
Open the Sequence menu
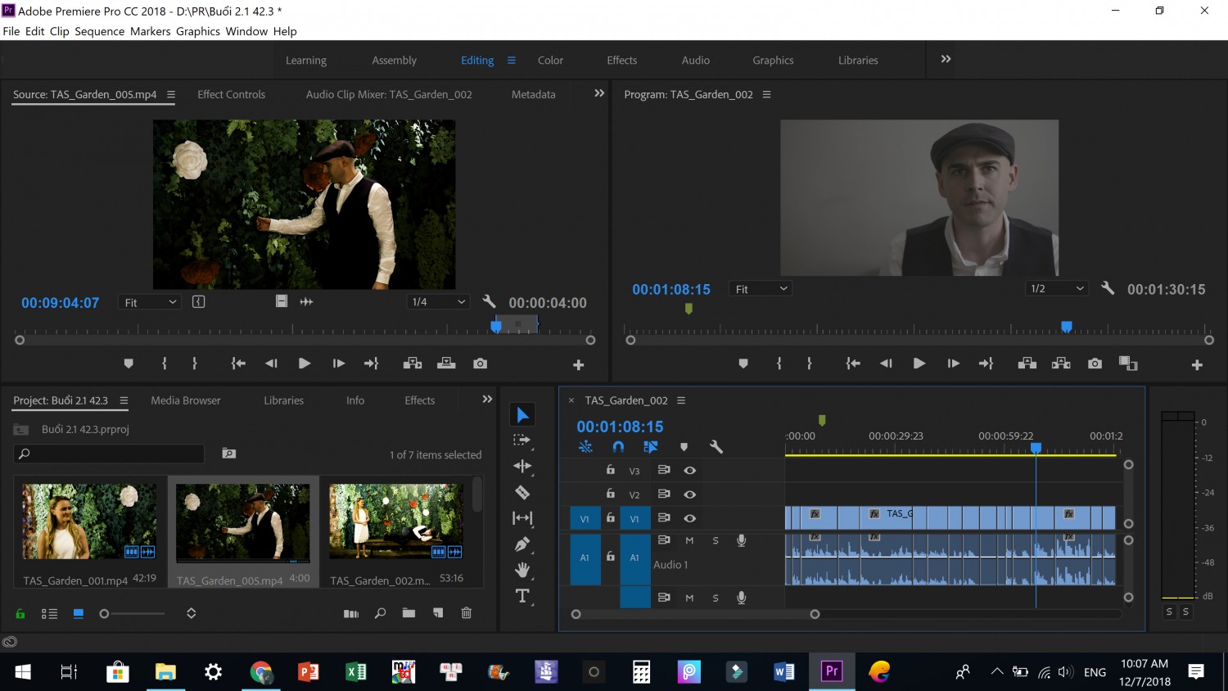point(100,31)
